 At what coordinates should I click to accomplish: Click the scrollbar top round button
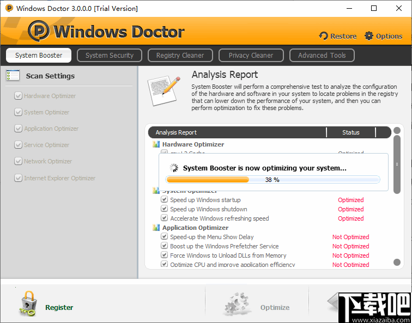pyautogui.click(x=397, y=131)
